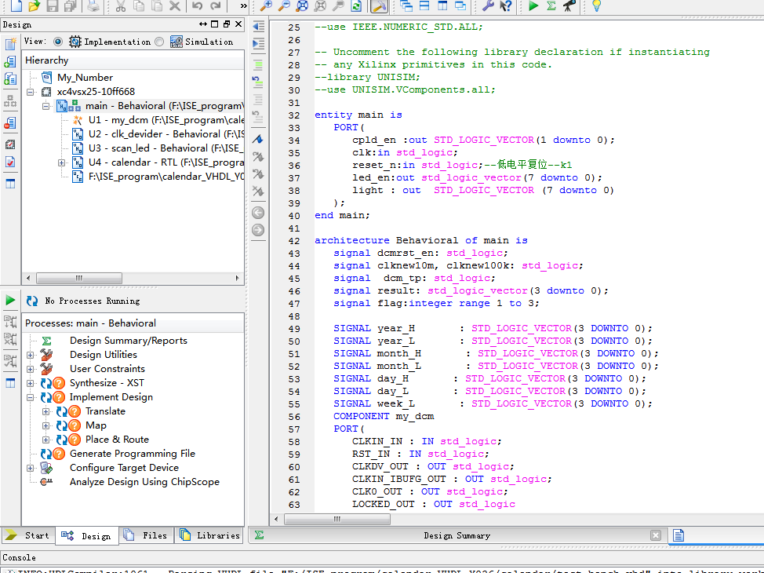
Task: Click the Remove Source red-minus icon
Action: pyautogui.click(x=10, y=123)
